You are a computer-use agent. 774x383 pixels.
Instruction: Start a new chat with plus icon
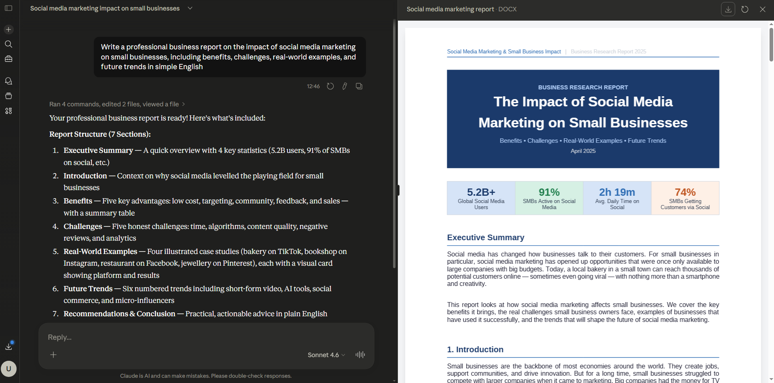pyautogui.click(x=8, y=30)
